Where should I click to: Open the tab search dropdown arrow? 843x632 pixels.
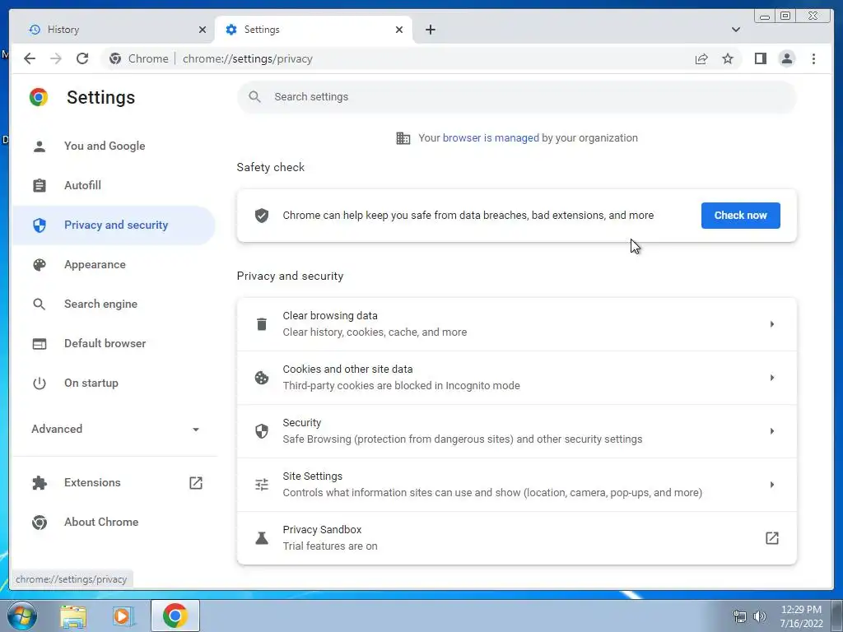[x=736, y=30]
